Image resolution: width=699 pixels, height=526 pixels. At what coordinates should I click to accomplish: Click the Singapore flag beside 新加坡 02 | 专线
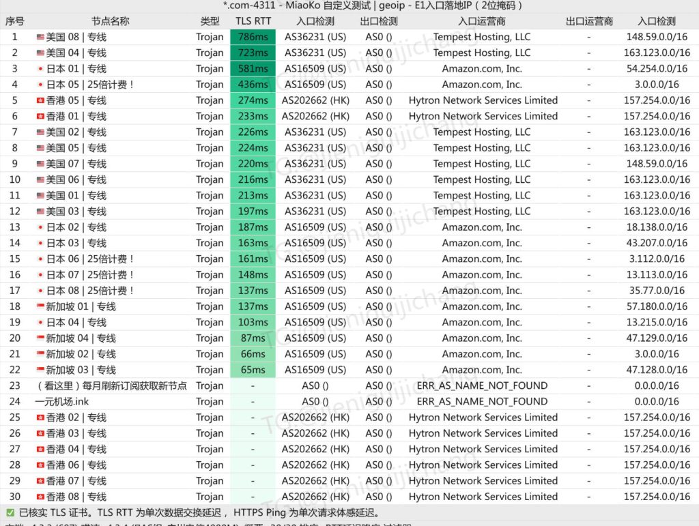click(x=40, y=354)
